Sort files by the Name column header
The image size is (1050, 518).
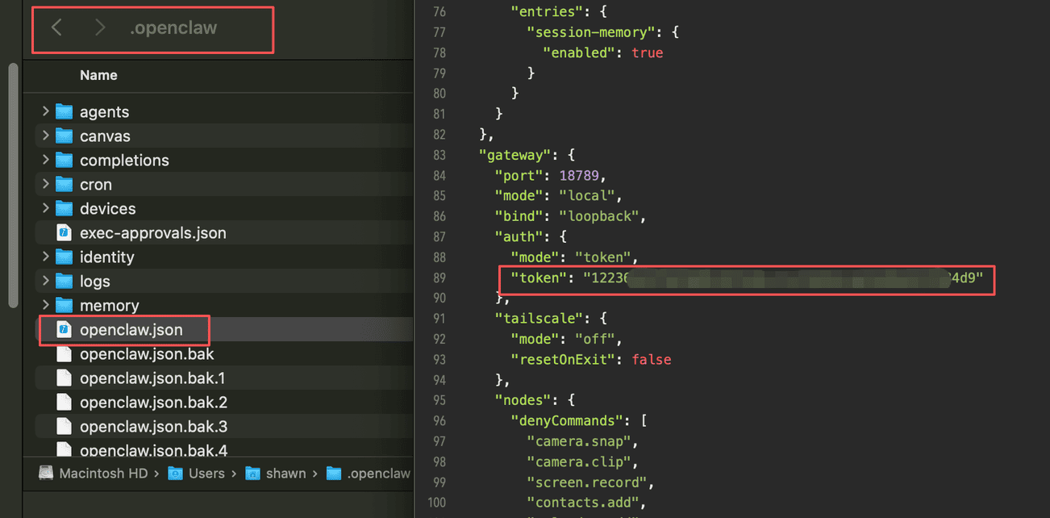98,75
